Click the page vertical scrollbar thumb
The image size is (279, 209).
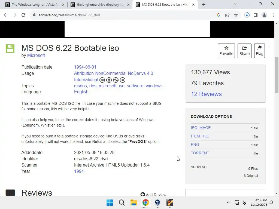[x=277, y=75]
